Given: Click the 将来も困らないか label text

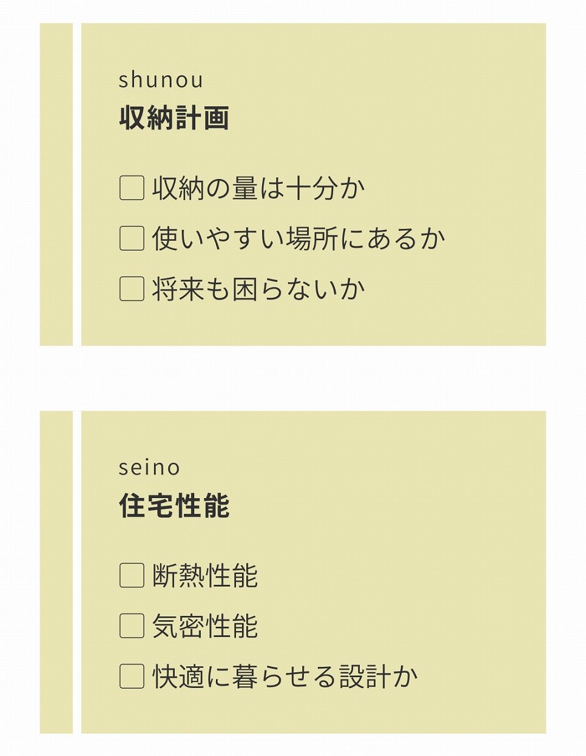Looking at the screenshot, I should pyautogui.click(x=258, y=289).
